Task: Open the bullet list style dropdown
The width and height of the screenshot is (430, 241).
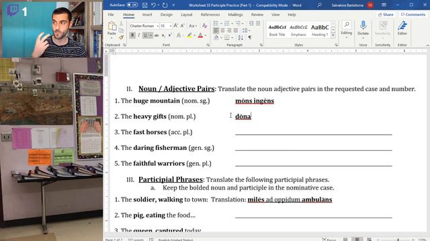Action: pyautogui.click(x=221, y=23)
